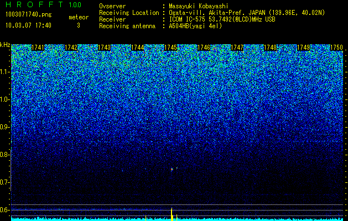Click the 1748 time marker
The height and width of the screenshot is (221, 348).
coord(270,48)
